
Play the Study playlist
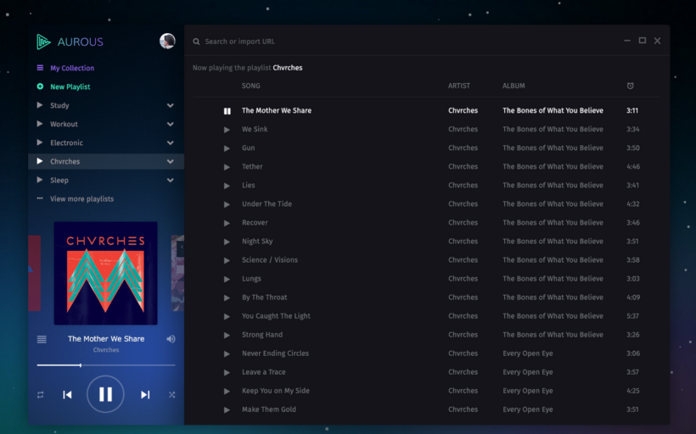(x=40, y=106)
